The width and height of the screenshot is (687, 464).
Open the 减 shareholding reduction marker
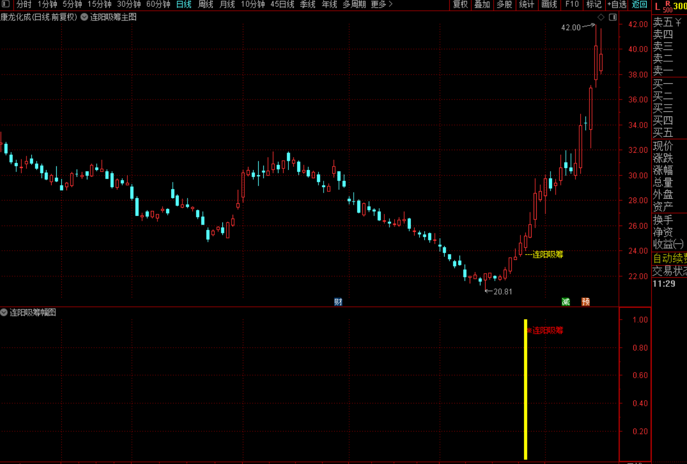tap(566, 302)
